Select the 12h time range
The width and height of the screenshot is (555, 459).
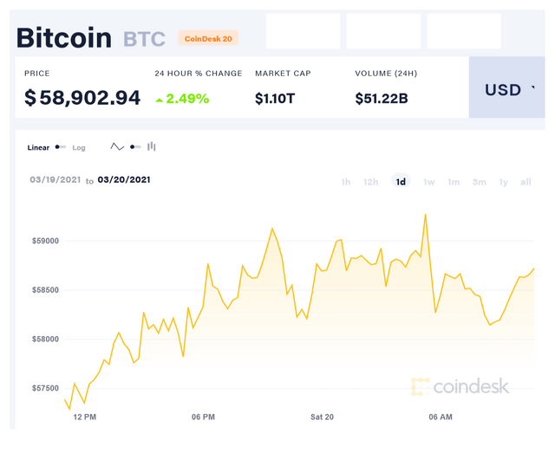tap(370, 182)
